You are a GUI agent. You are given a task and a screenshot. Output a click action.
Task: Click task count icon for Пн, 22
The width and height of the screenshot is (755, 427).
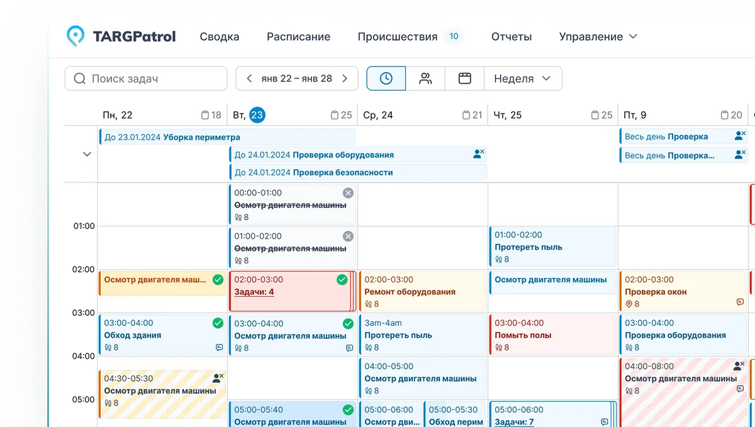(204, 115)
